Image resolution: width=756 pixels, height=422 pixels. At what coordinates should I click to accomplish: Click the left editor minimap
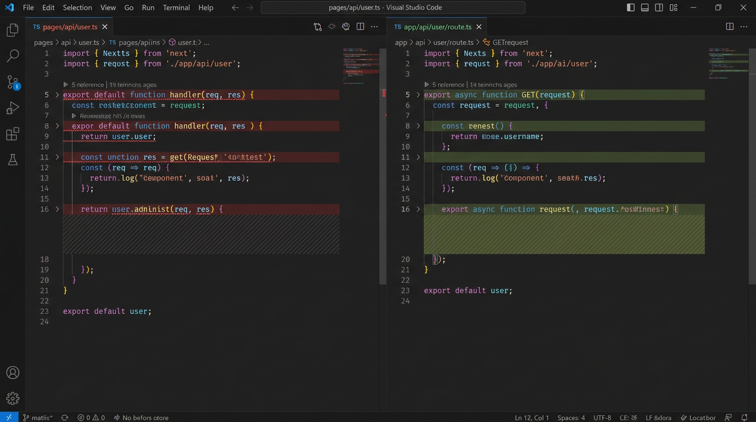(361, 66)
